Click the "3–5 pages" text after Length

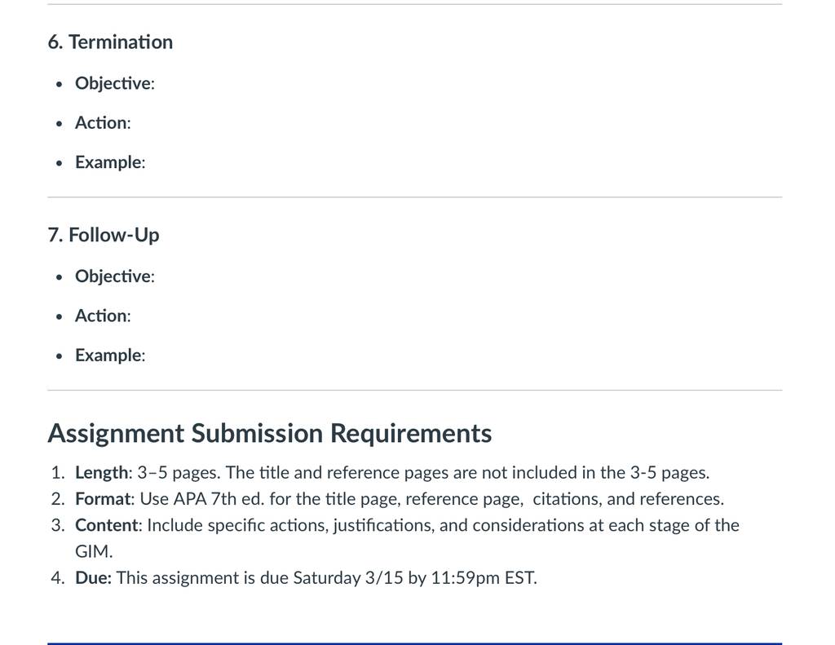179,472
